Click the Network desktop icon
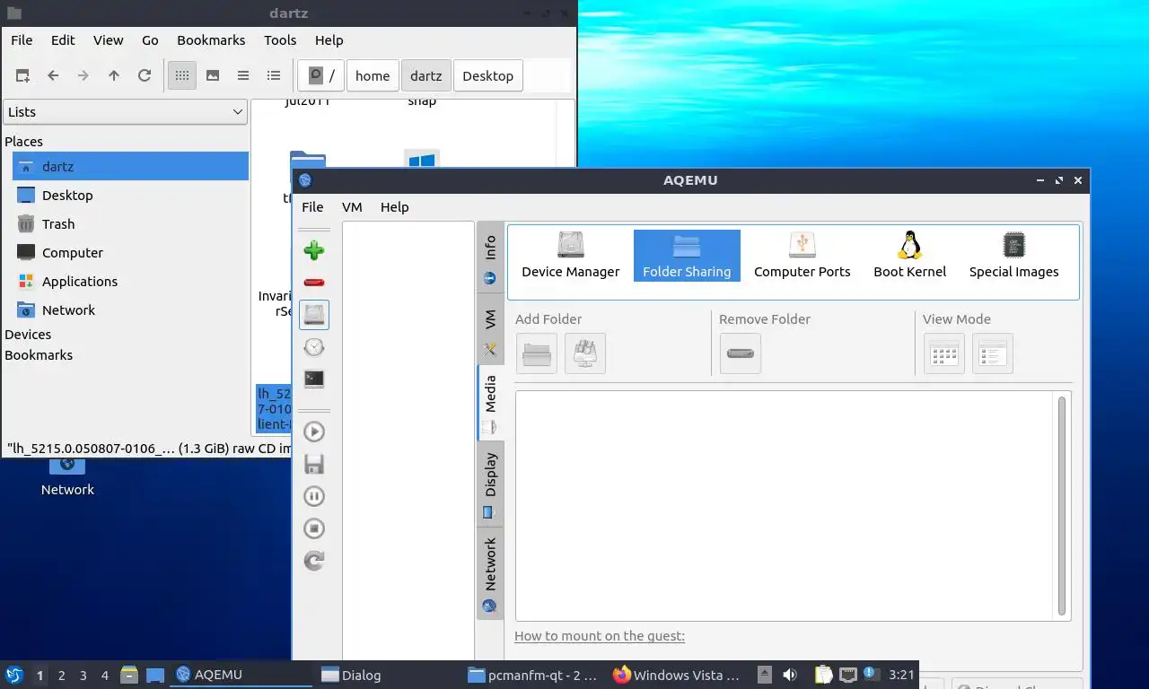 [x=67, y=475]
